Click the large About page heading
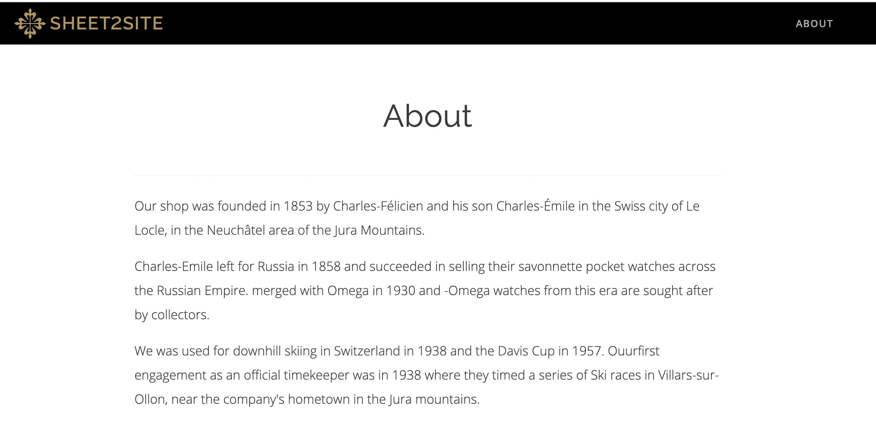The width and height of the screenshot is (876, 446). (427, 116)
